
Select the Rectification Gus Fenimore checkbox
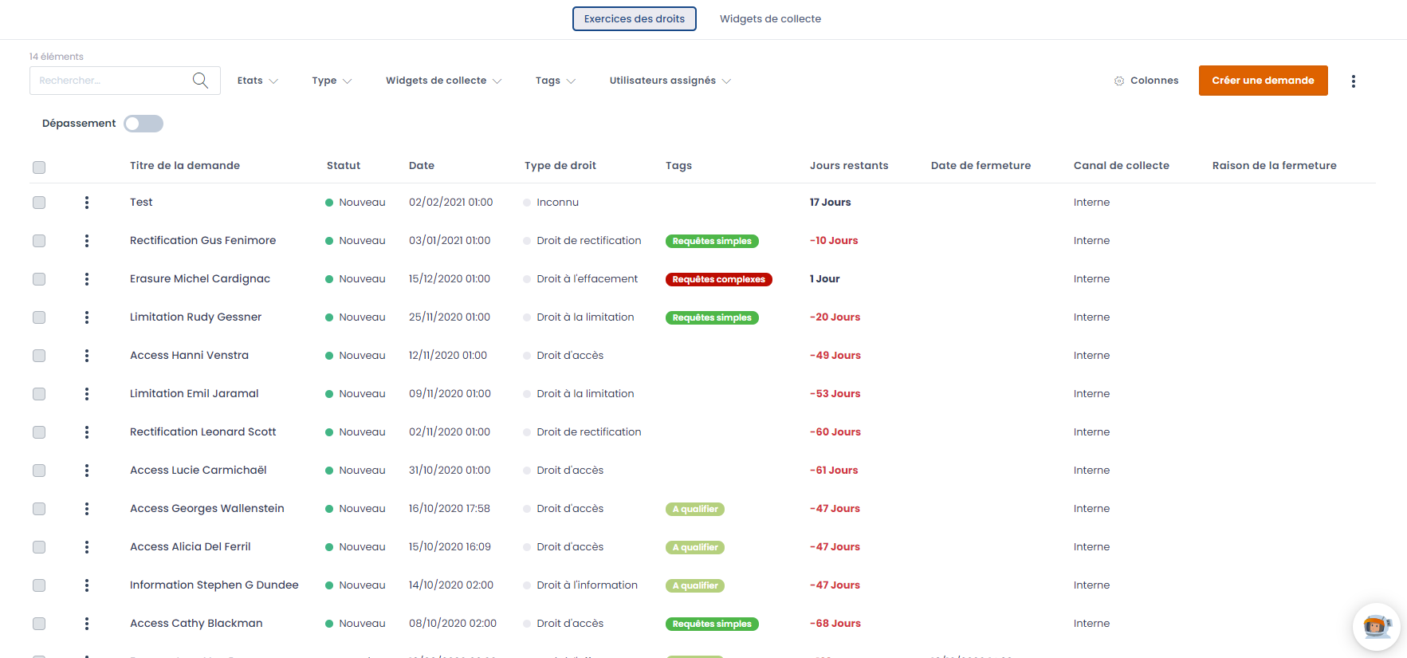pos(39,241)
